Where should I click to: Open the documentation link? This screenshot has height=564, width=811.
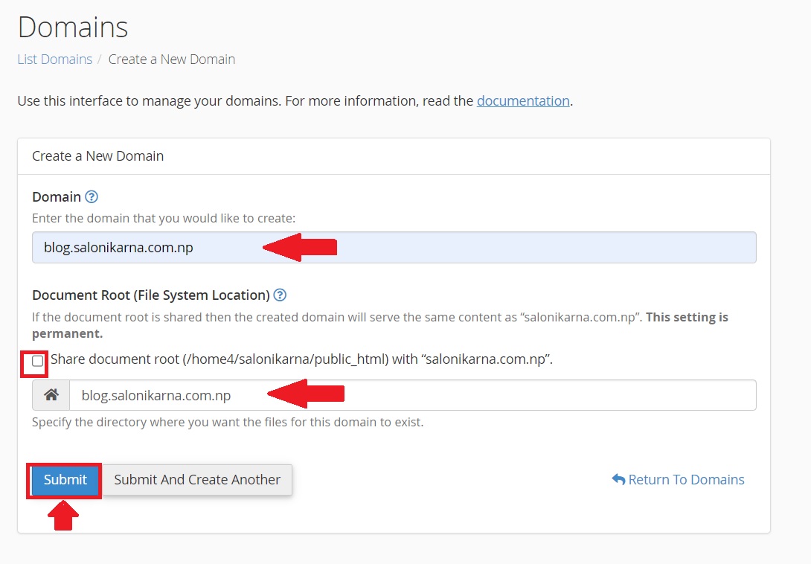523,100
